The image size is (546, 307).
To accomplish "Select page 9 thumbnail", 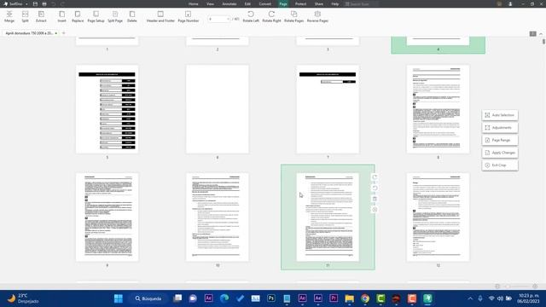I will tap(107, 217).
